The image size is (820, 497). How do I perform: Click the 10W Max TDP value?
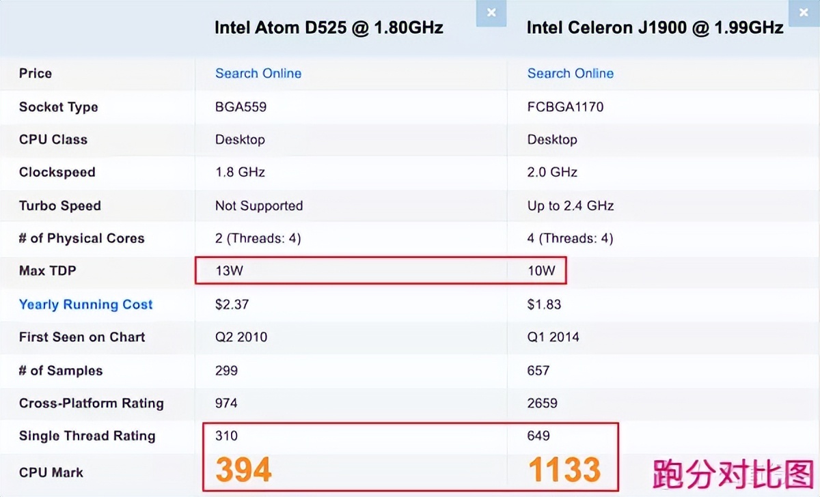pyautogui.click(x=541, y=271)
